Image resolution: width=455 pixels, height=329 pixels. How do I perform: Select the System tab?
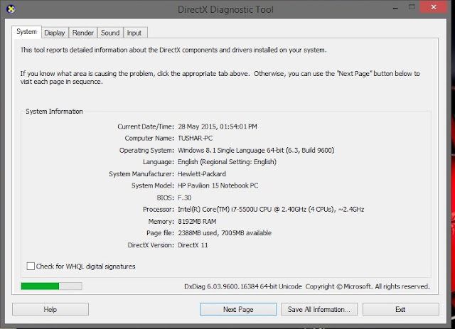tap(27, 32)
